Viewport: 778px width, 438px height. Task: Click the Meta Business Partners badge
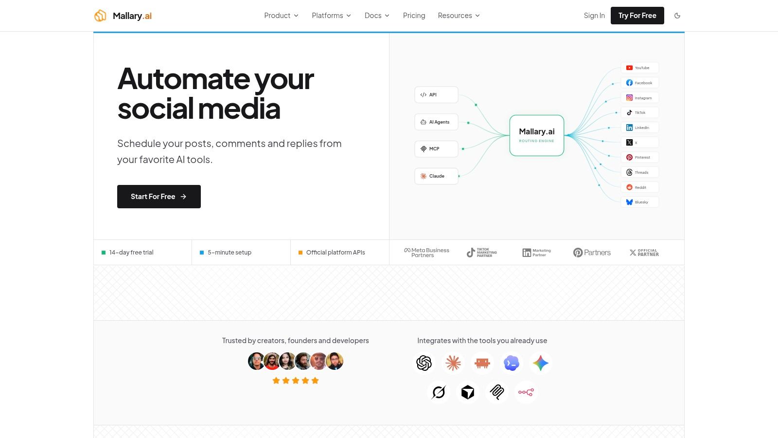[426, 253]
